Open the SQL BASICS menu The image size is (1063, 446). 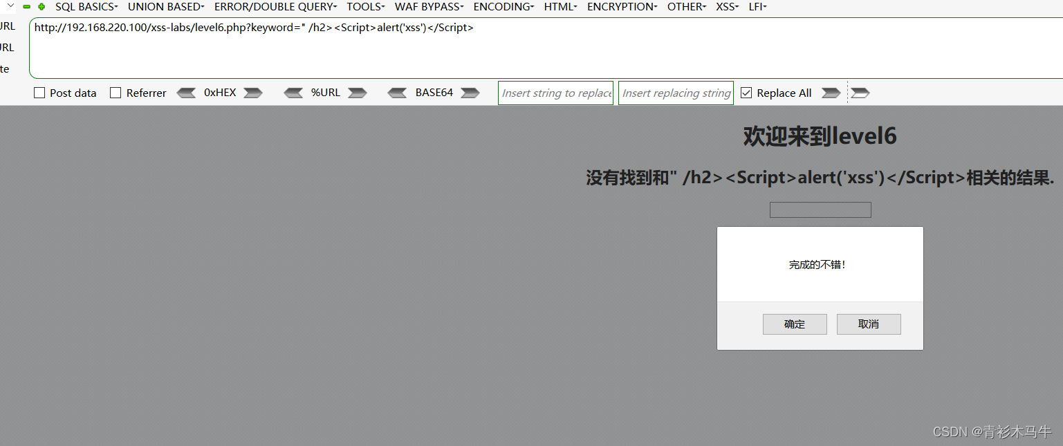[86, 7]
